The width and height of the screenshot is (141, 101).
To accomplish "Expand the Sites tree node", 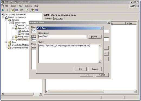I will coord(6,42).
